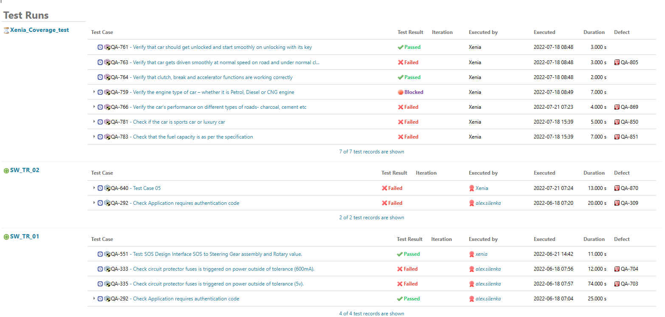Open xenia user link in QA-551 row

[482, 254]
